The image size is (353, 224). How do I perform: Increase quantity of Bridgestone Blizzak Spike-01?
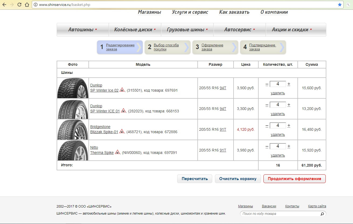289,126
